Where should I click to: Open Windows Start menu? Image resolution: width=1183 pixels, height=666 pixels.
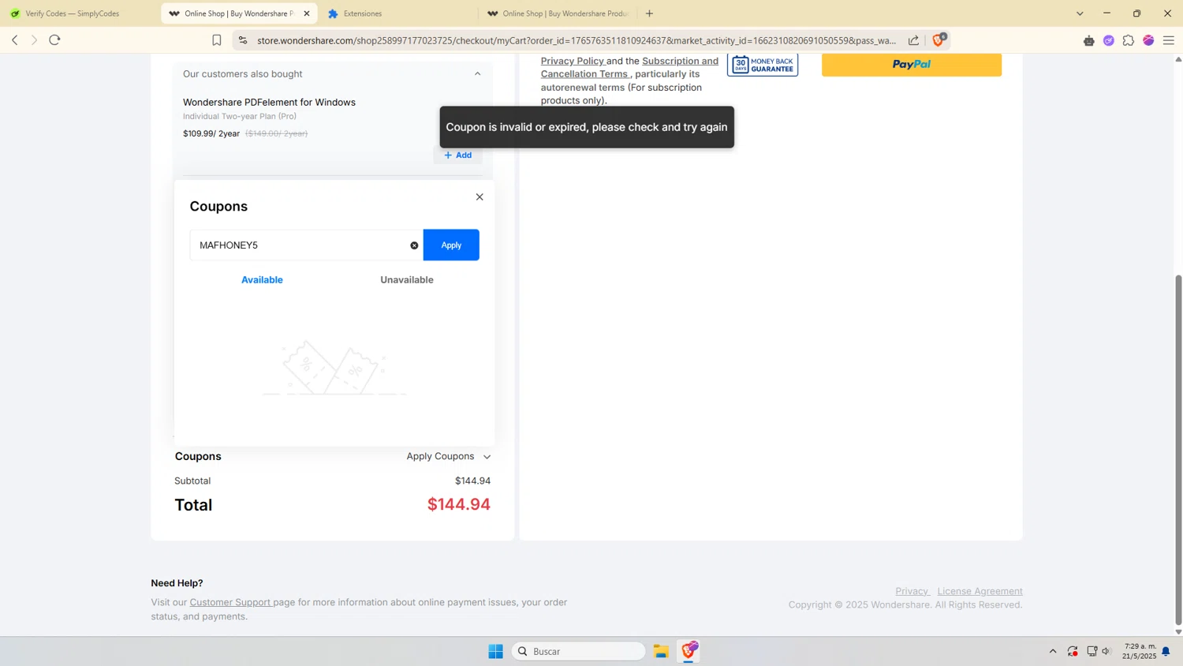tap(495, 651)
